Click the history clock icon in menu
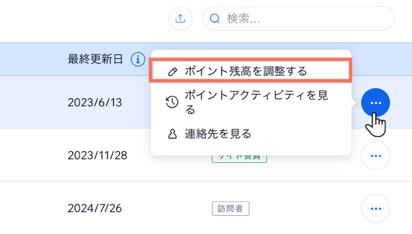This screenshot has height=234, width=412. click(x=172, y=102)
